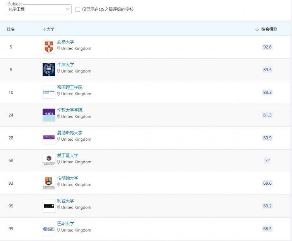Screen dimensions: 292x241
Task: Open the 剑桥大学 link
Action: (65, 42)
